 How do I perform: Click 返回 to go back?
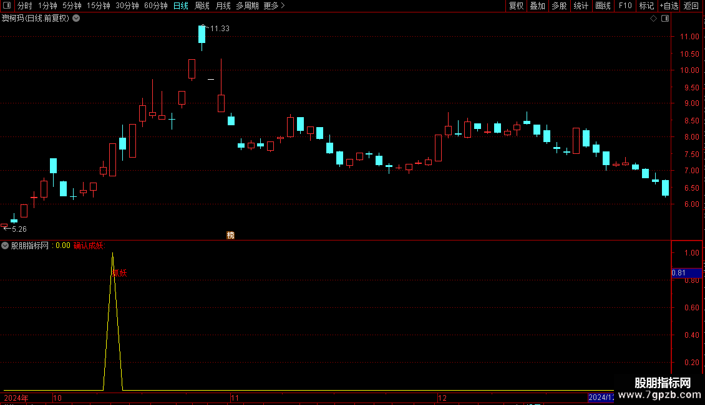[x=691, y=6]
